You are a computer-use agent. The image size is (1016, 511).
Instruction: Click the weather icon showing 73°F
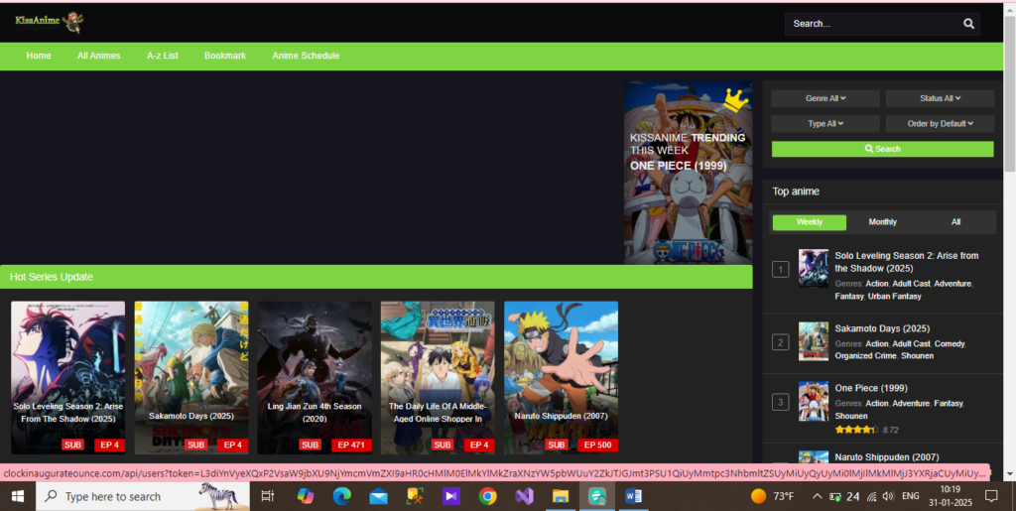click(758, 496)
